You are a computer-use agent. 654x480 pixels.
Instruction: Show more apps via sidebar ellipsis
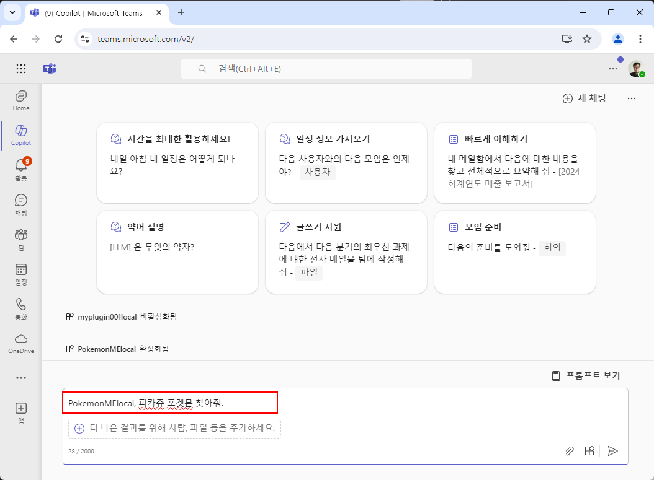21,378
